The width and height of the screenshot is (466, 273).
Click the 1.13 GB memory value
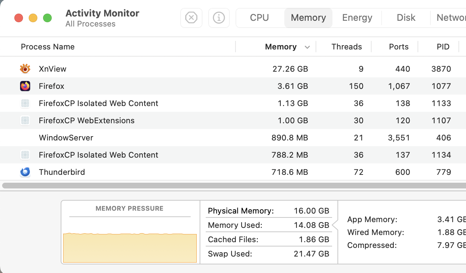coord(293,103)
